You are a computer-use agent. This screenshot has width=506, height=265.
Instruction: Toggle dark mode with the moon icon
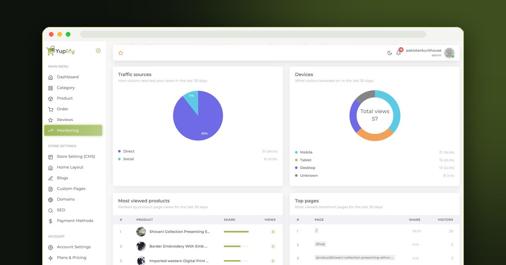click(x=390, y=53)
